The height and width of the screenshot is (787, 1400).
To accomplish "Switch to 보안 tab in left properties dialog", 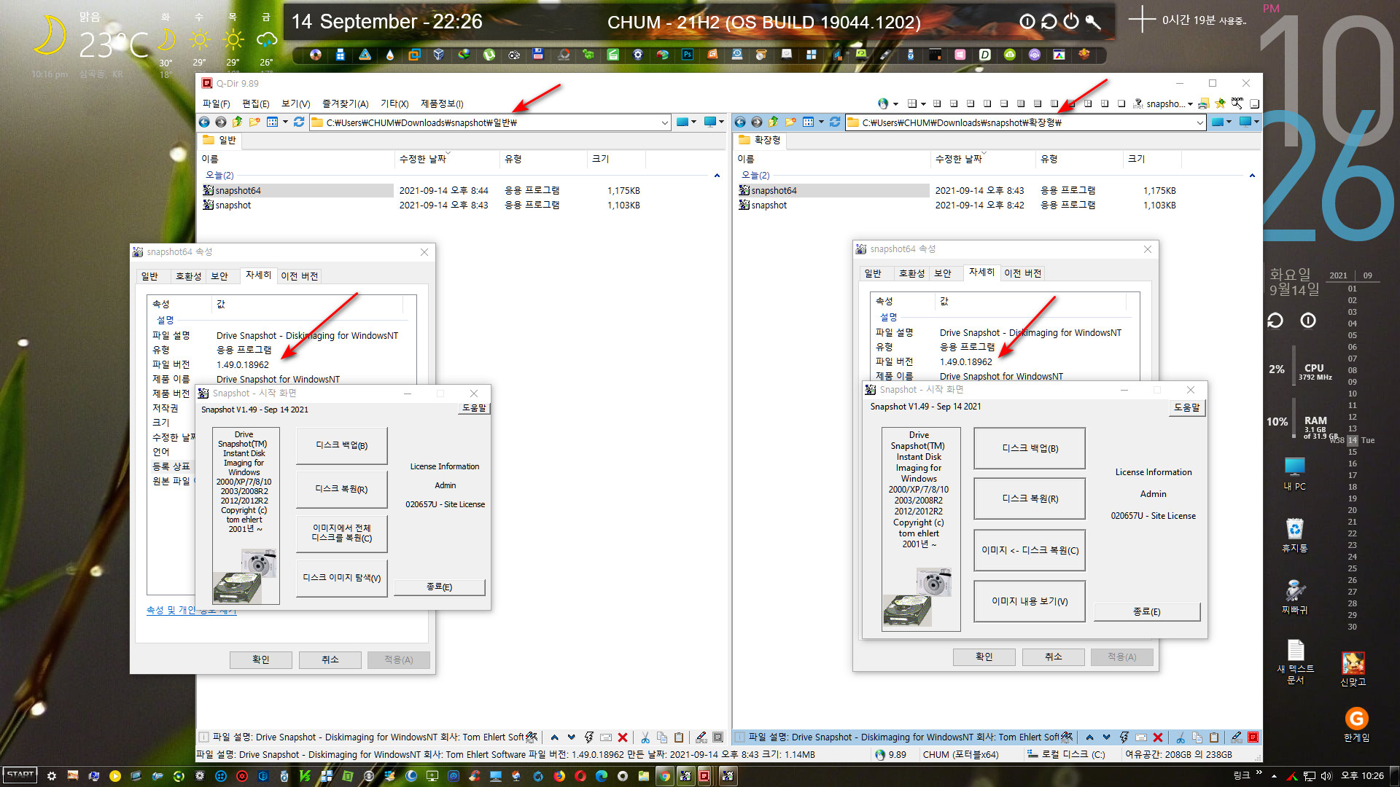I will pyautogui.click(x=219, y=276).
